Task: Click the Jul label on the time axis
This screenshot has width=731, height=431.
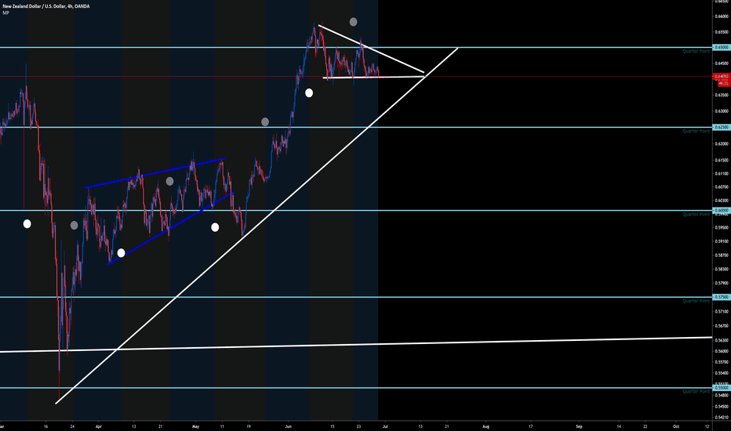Action: click(x=385, y=426)
